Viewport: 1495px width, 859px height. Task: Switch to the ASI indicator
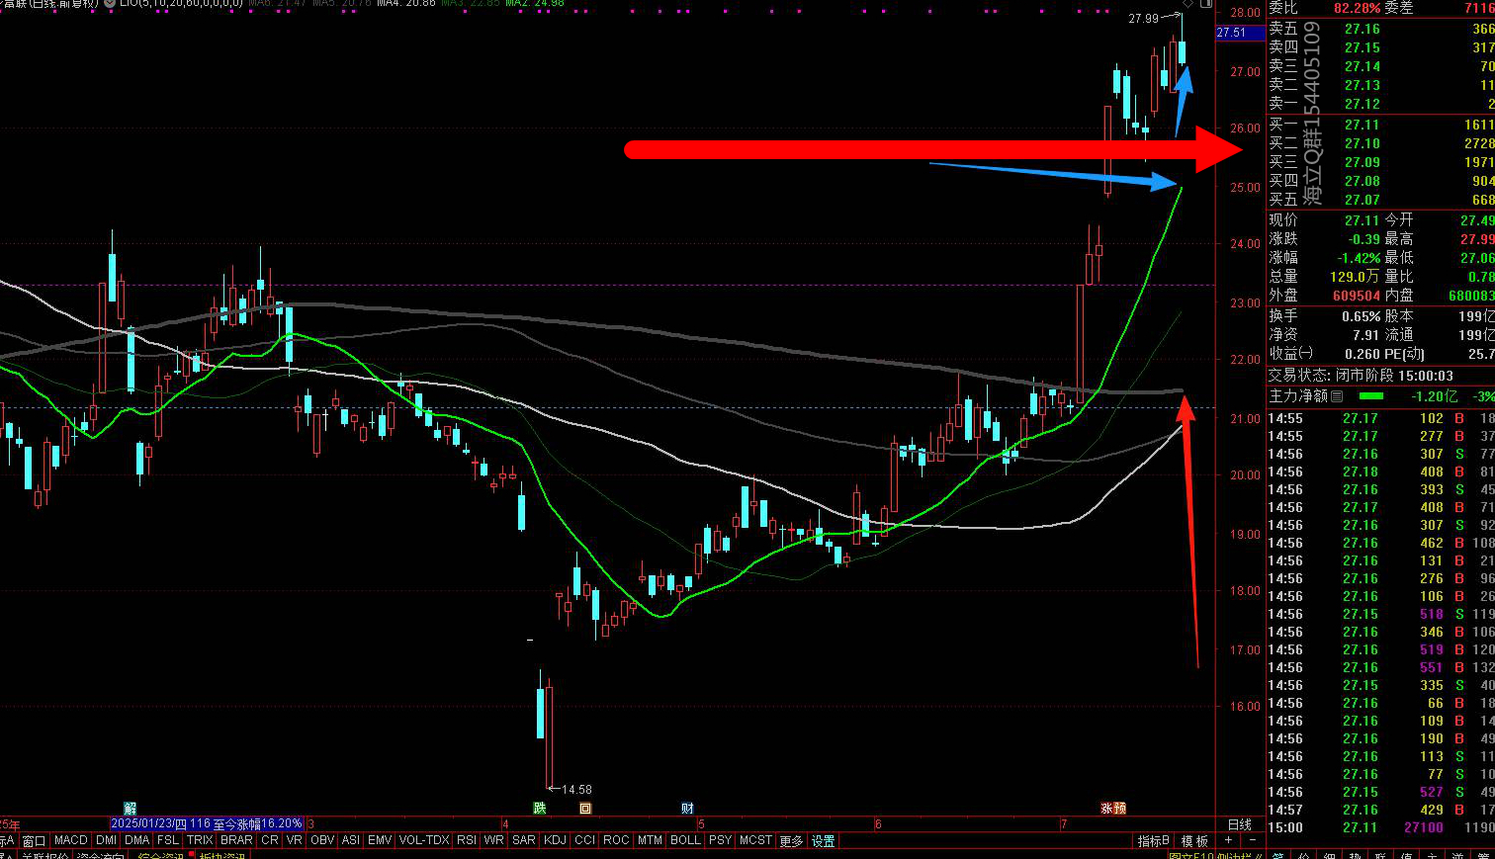point(351,840)
